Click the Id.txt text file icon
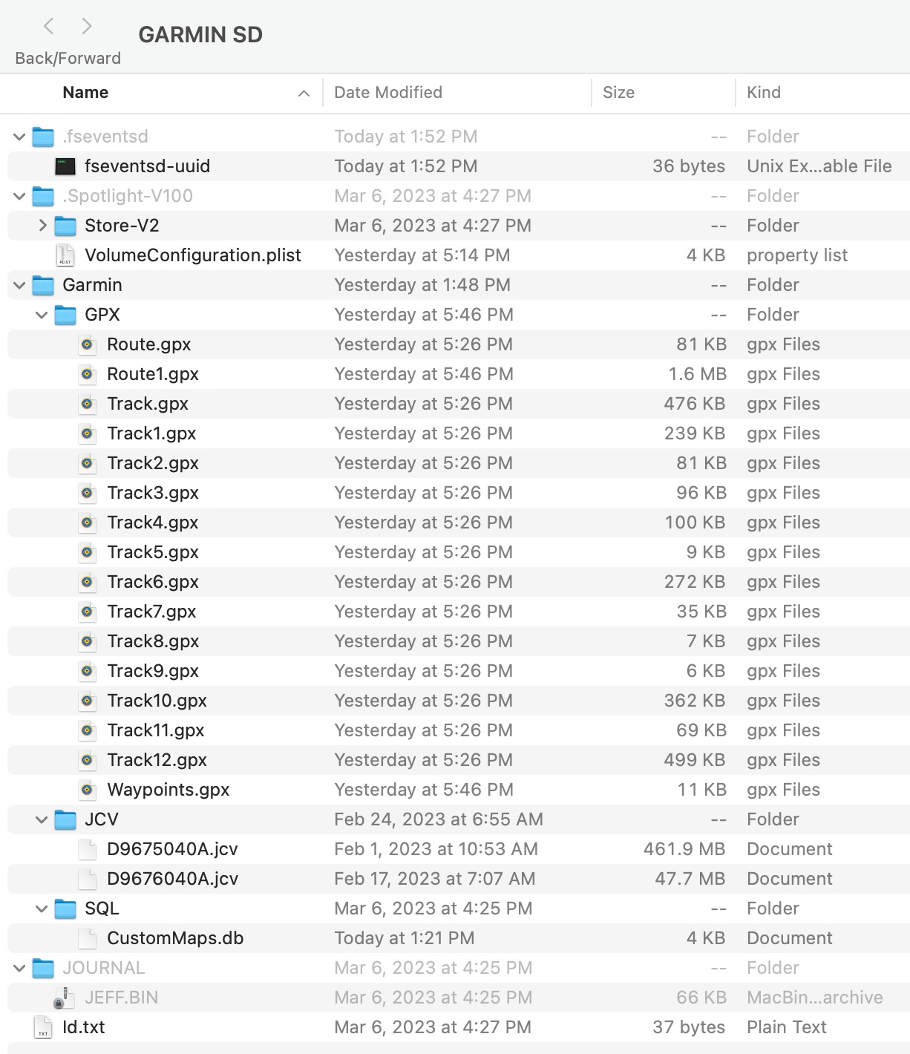The image size is (910, 1054). point(43,1027)
